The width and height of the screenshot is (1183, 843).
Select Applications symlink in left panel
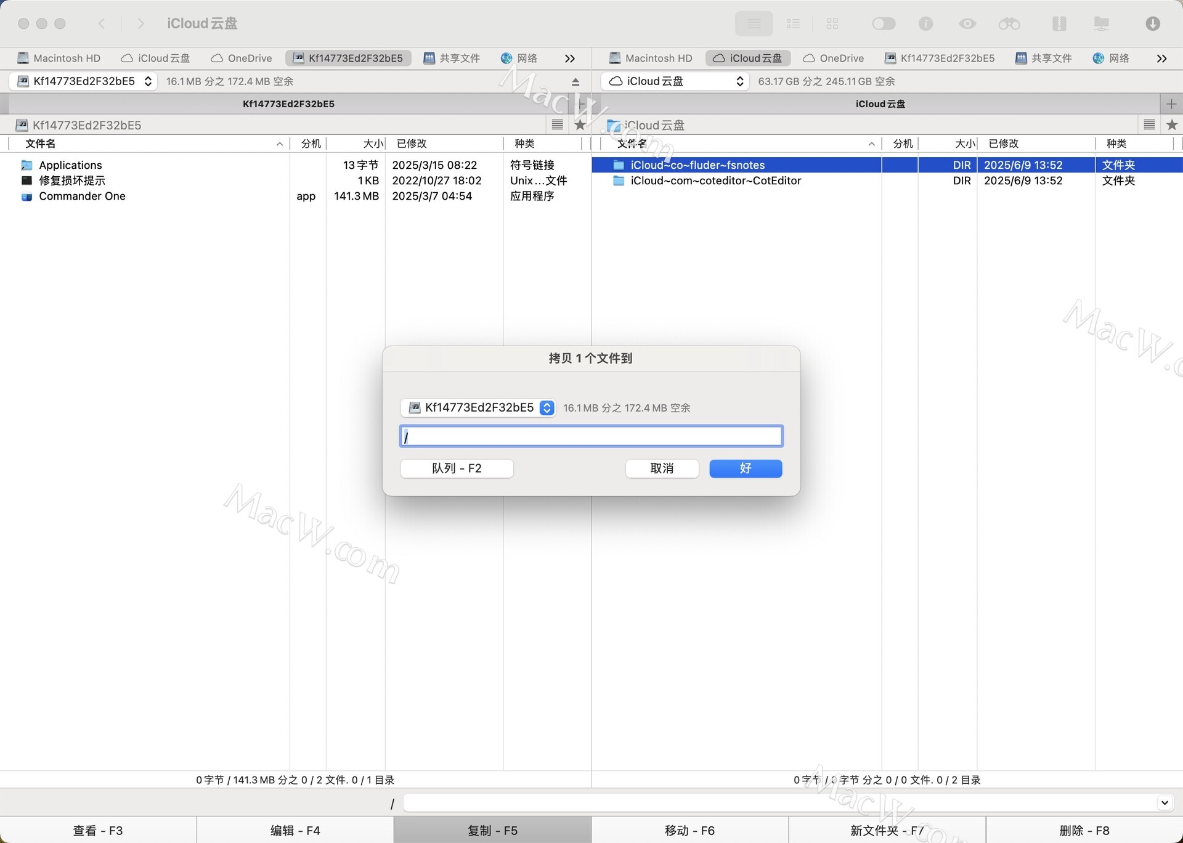(296, 165)
